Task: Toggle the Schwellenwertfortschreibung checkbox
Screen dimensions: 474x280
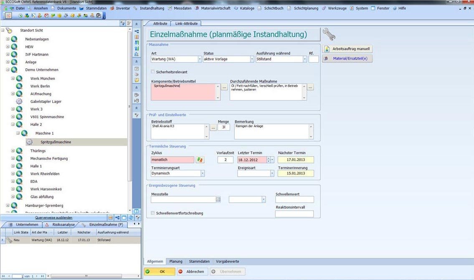Action: tap(153, 213)
